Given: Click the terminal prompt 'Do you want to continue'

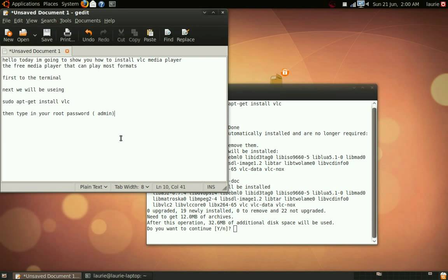Looking at the screenshot, I should (x=189, y=229).
